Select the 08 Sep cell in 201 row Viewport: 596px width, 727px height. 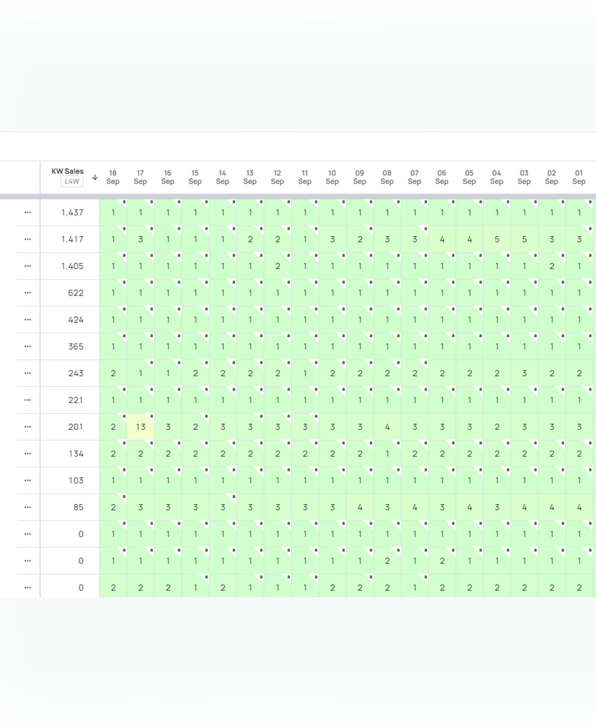[x=387, y=427]
